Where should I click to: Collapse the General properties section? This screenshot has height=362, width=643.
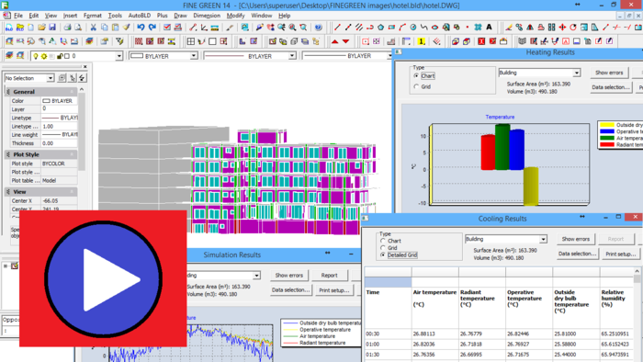click(x=72, y=92)
